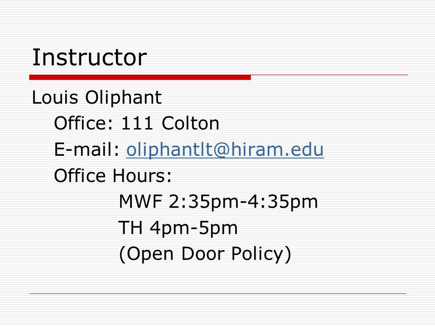Click the (Open Door Policy) text
The height and width of the screenshot is (326, 435).
click(205, 254)
